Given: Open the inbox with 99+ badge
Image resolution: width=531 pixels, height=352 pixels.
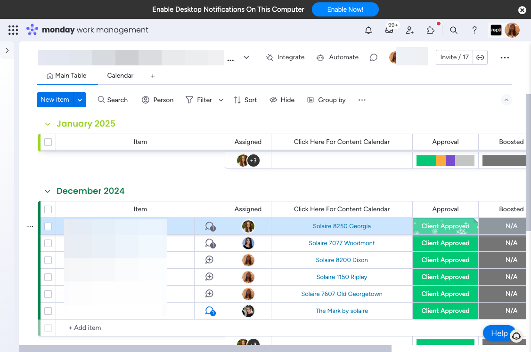Looking at the screenshot, I should coord(390,30).
